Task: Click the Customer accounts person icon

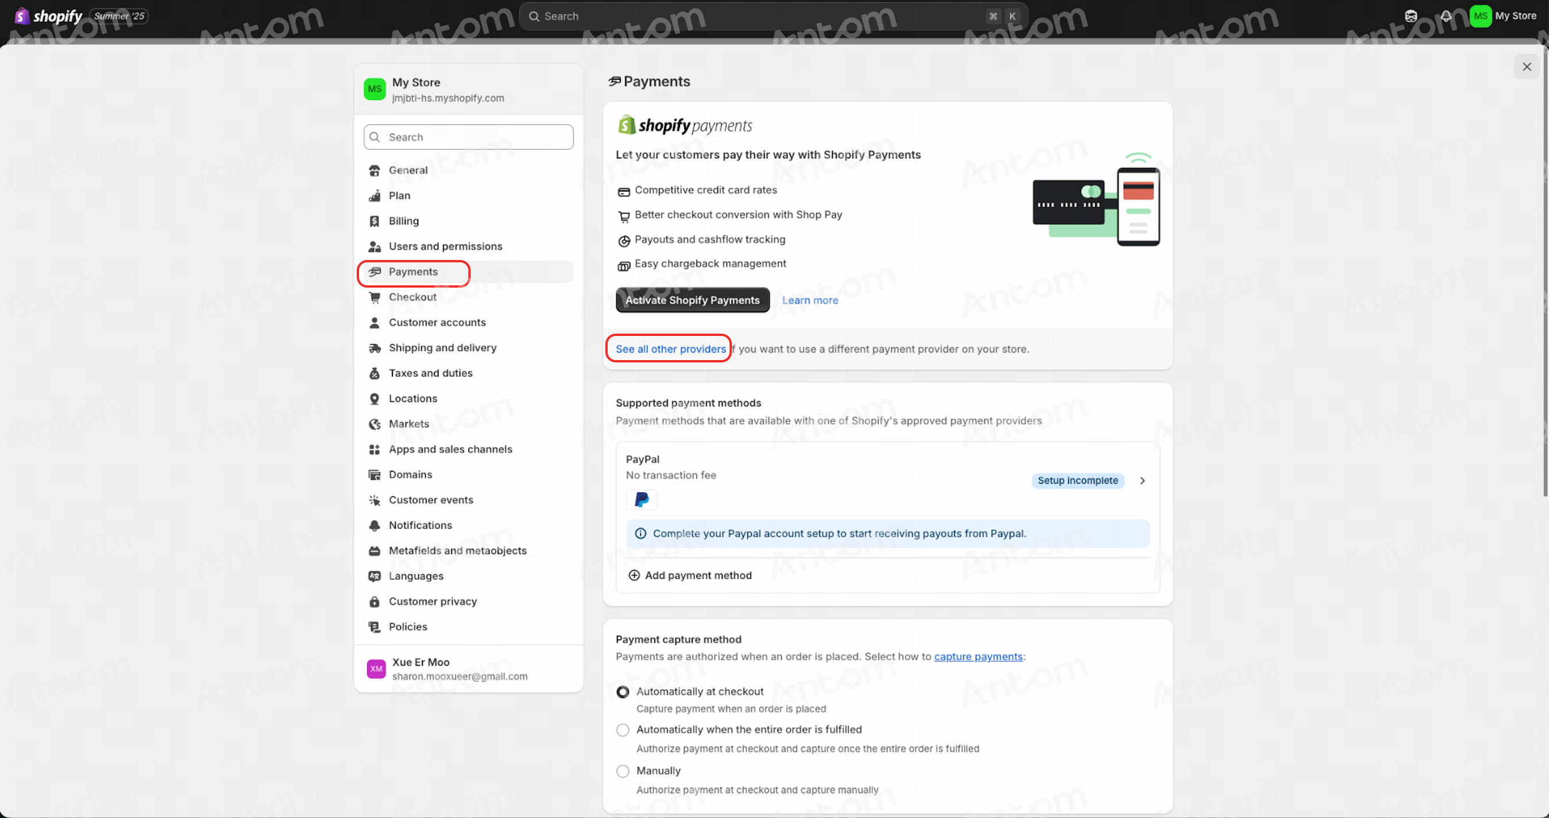Action: 375,323
